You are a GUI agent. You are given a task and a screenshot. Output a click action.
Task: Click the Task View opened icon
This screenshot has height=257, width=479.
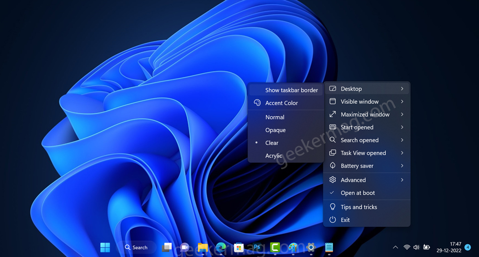333,153
